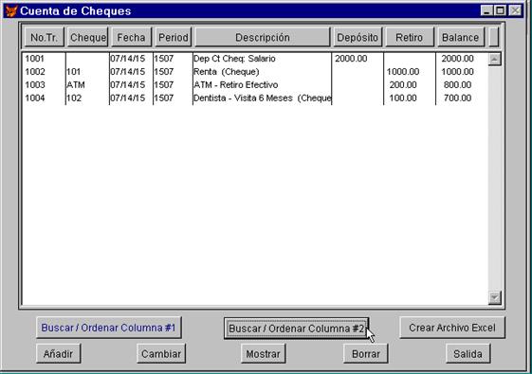This screenshot has width=532, height=374.
Task: Click the Period column header
Action: point(174,37)
